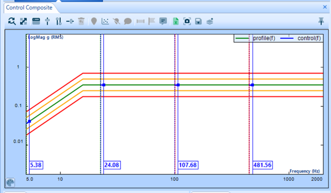Image resolution: width=331 pixels, height=193 pixels.
Task: Add a dual vertical cursor pair
Action: coord(58,21)
